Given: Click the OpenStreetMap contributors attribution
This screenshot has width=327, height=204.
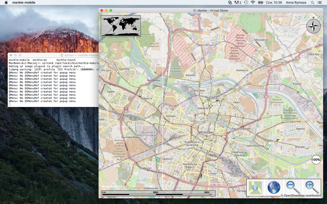Looking at the screenshot, I should [x=301, y=196].
